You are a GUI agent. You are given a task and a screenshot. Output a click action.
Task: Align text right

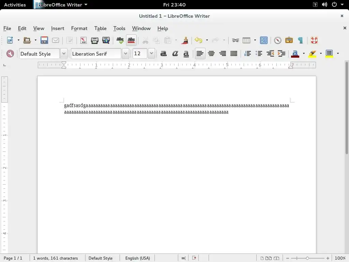223,54
